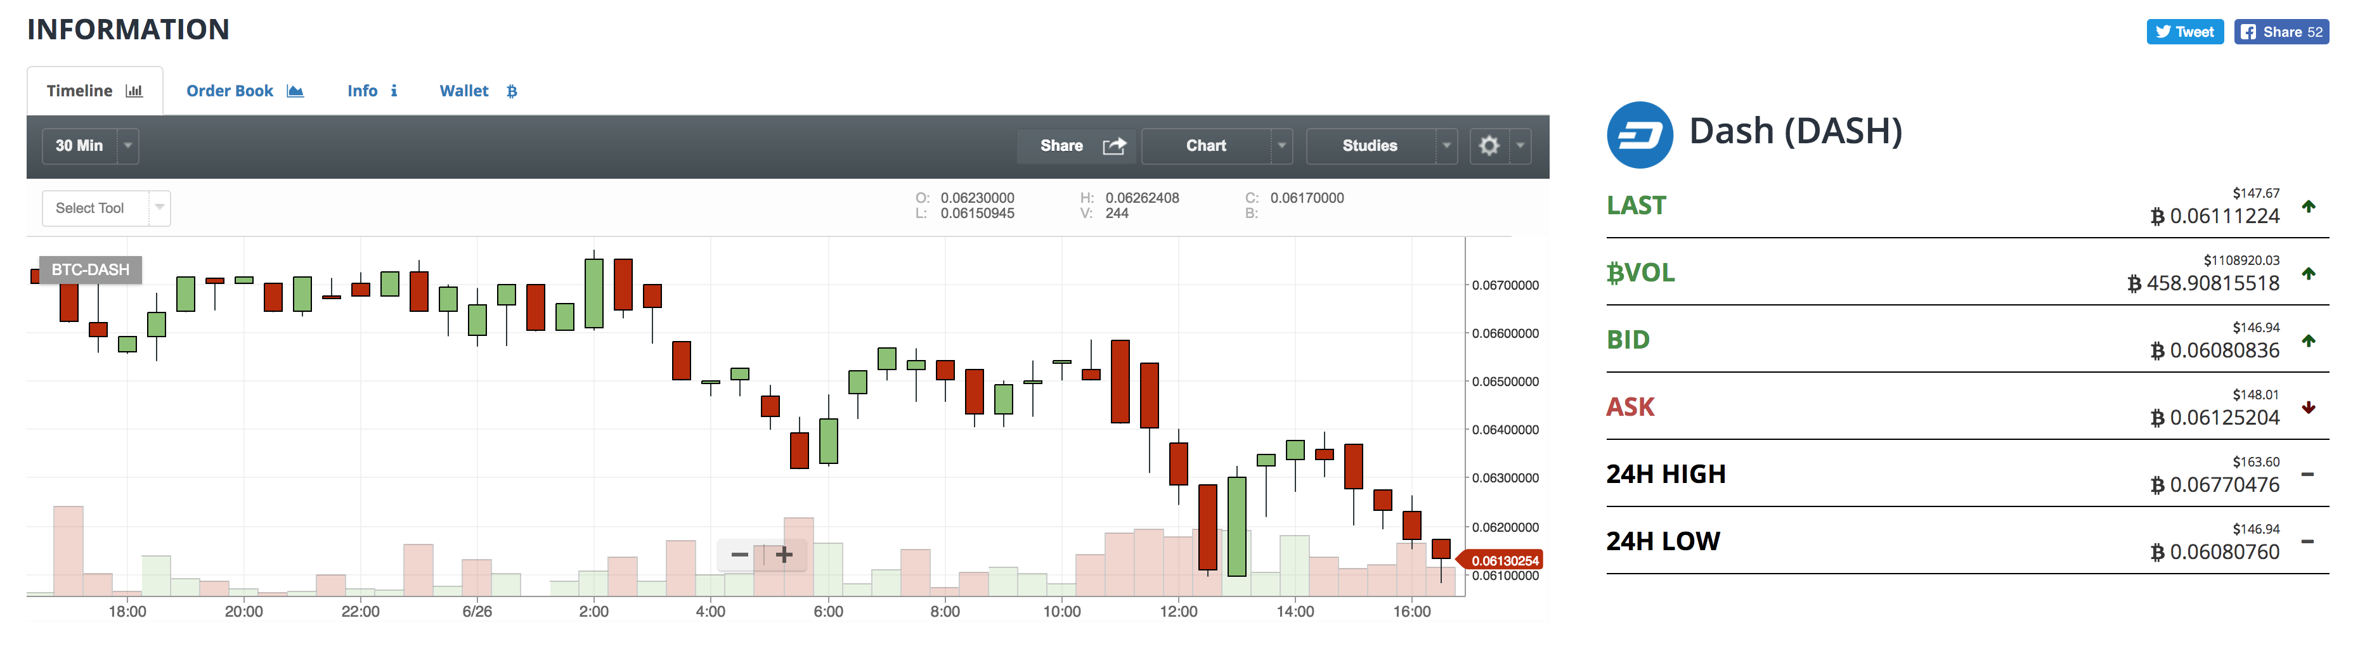Click the 0.06400000 price axis label
The height and width of the screenshot is (663, 2379).
coord(1505,430)
